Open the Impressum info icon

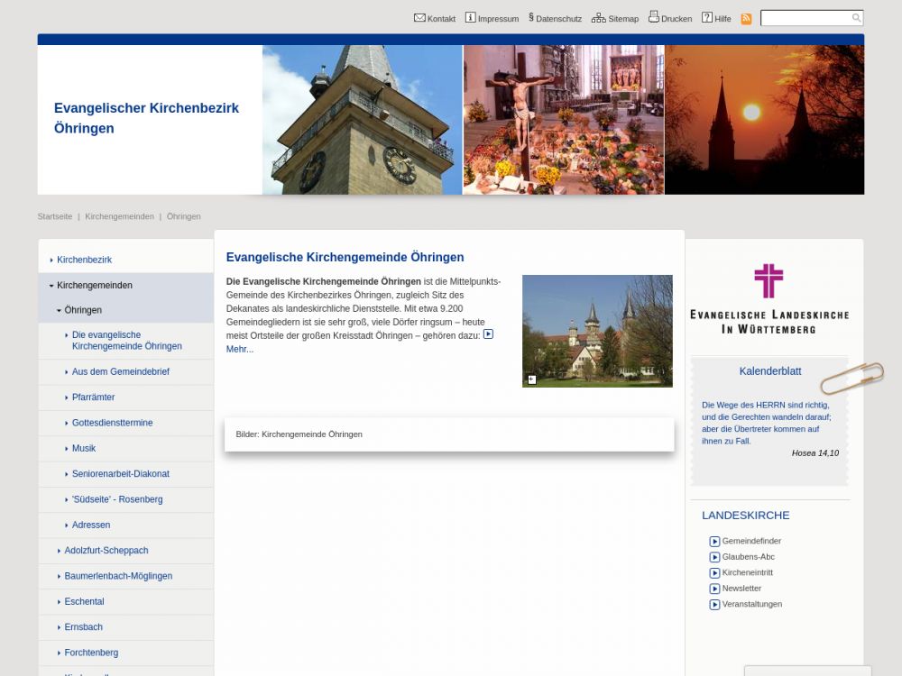[470, 18]
